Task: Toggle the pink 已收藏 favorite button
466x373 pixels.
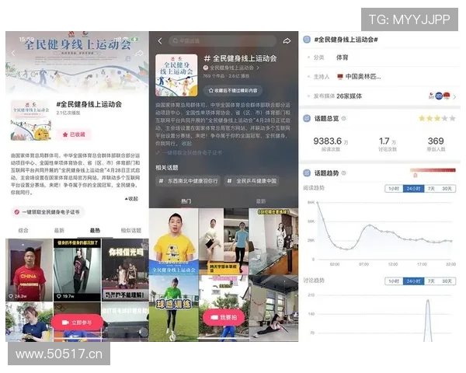Action: (x=75, y=134)
